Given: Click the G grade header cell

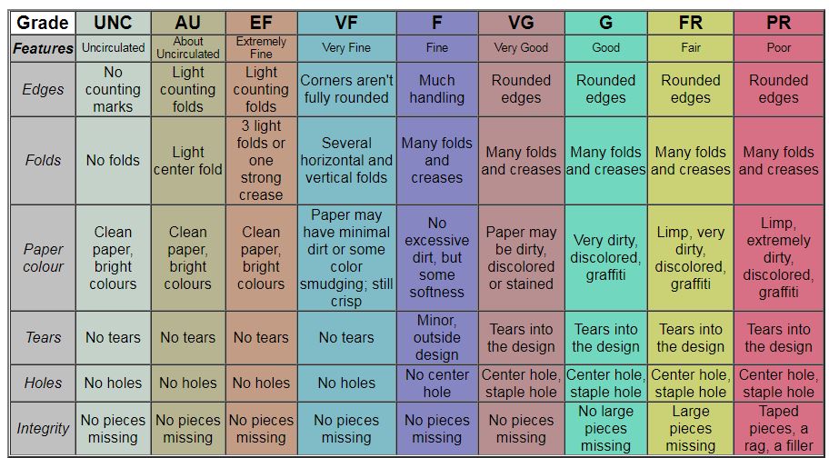Looking at the screenshot, I should click(x=606, y=23).
